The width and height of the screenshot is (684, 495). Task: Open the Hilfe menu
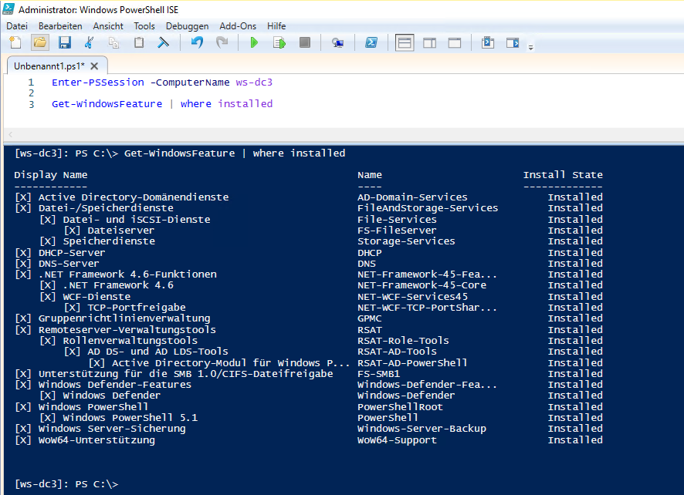(276, 26)
